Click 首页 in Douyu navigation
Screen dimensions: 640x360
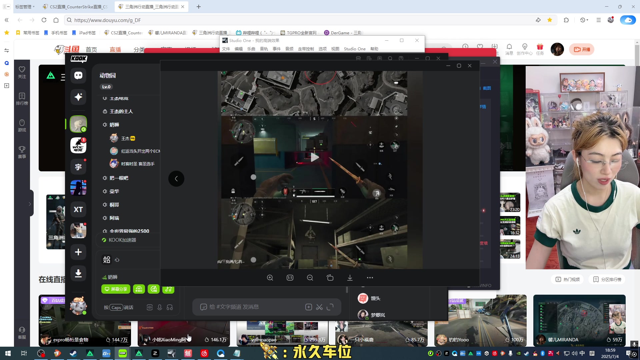tap(91, 49)
